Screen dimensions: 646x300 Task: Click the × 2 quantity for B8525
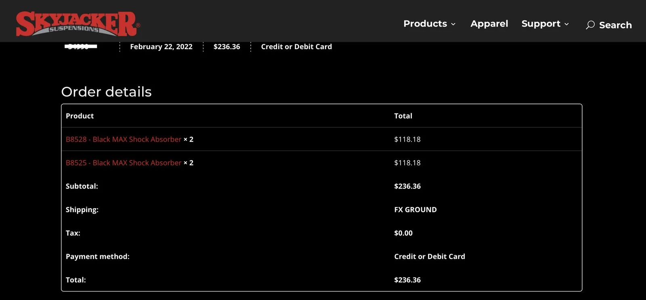189,163
